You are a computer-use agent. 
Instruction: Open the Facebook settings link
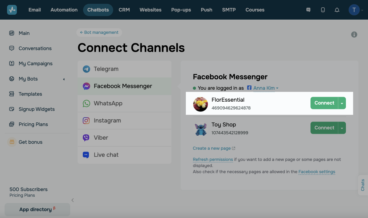click(x=317, y=172)
